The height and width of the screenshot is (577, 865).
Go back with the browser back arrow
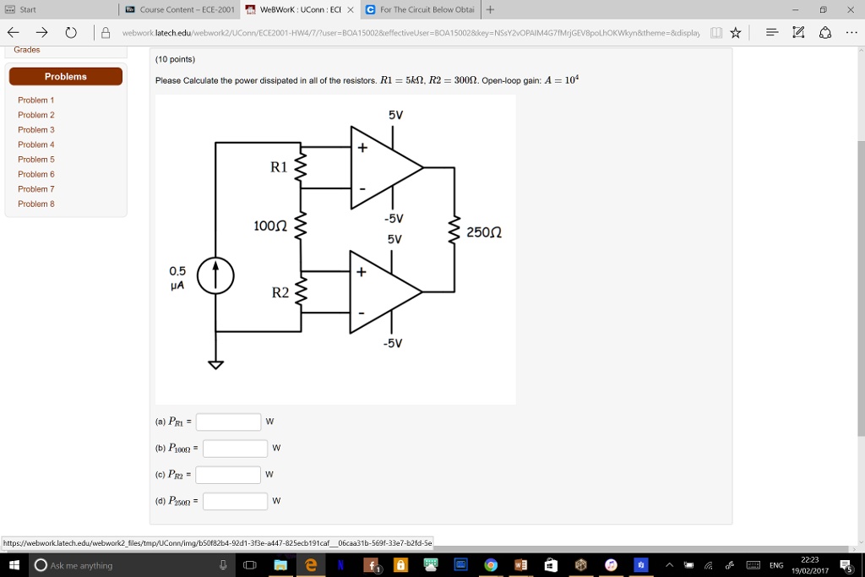14,33
